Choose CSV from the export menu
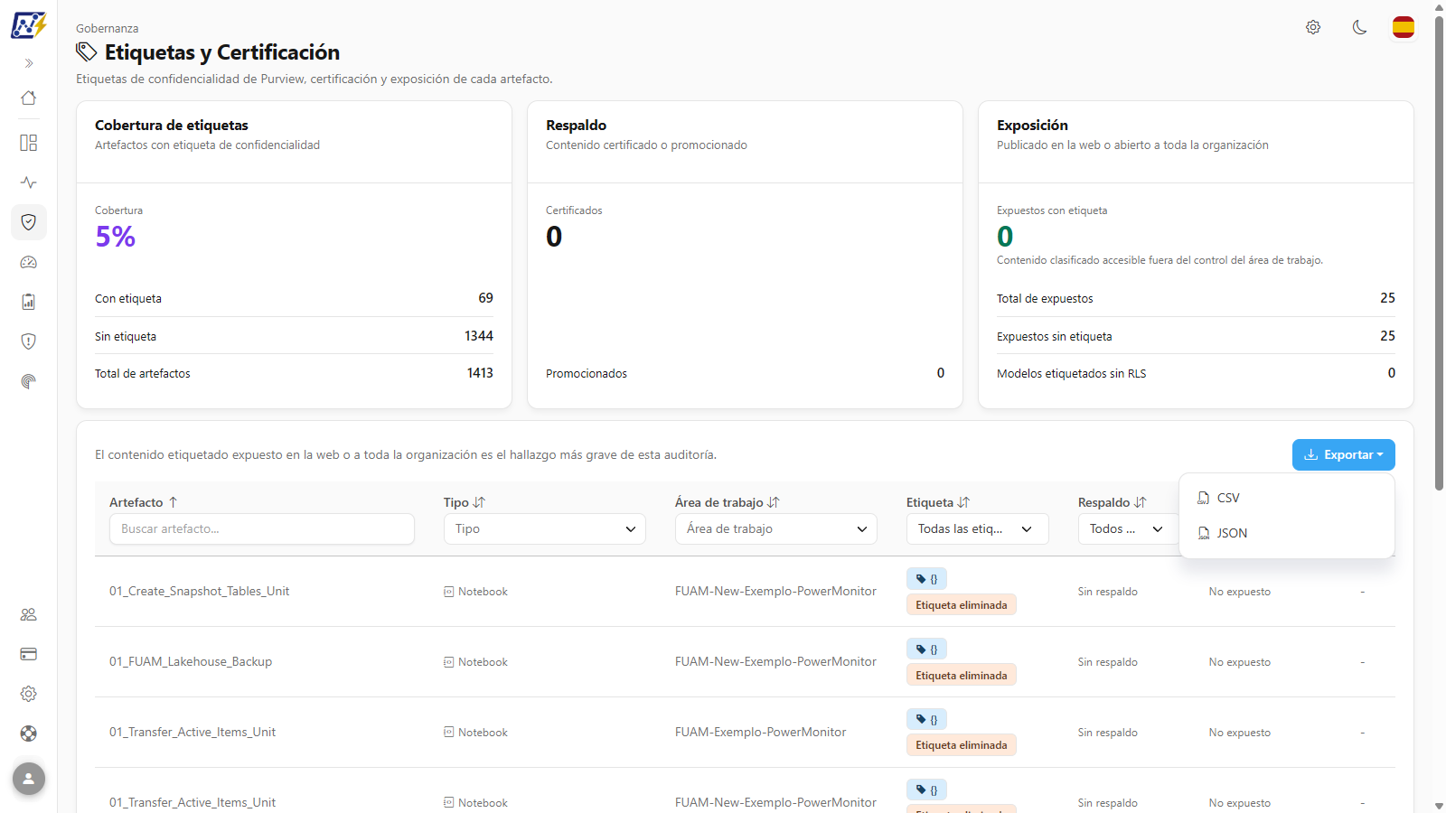This screenshot has width=1446, height=813. pyautogui.click(x=1287, y=498)
